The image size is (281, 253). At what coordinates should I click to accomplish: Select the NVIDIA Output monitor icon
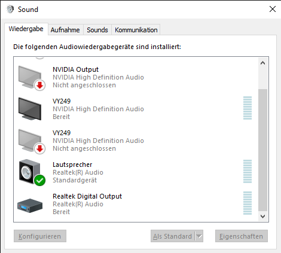pos(32,78)
